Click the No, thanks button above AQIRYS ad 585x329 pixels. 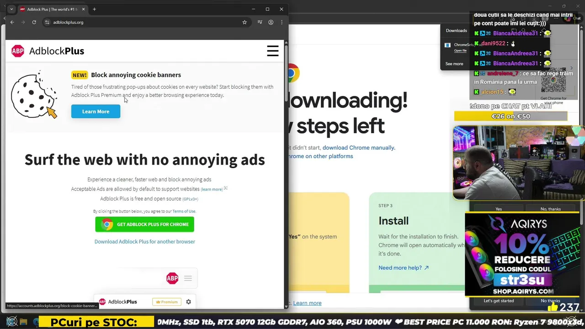(550, 209)
